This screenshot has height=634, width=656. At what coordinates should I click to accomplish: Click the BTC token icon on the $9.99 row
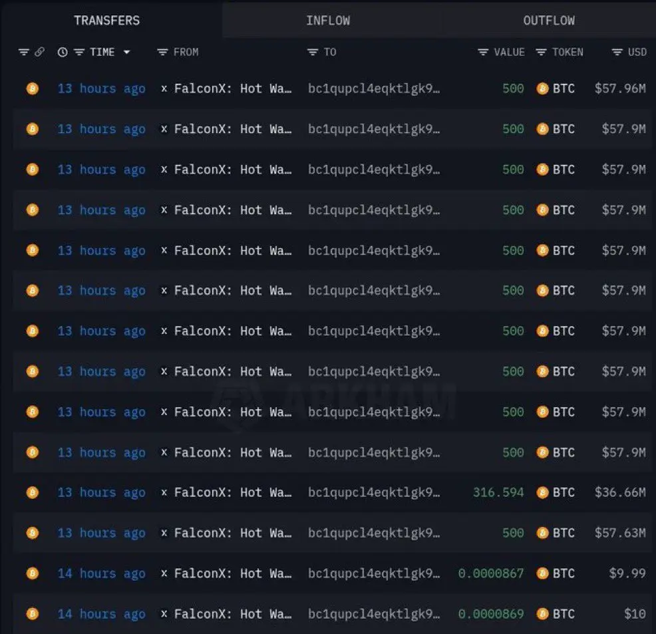tap(542, 573)
